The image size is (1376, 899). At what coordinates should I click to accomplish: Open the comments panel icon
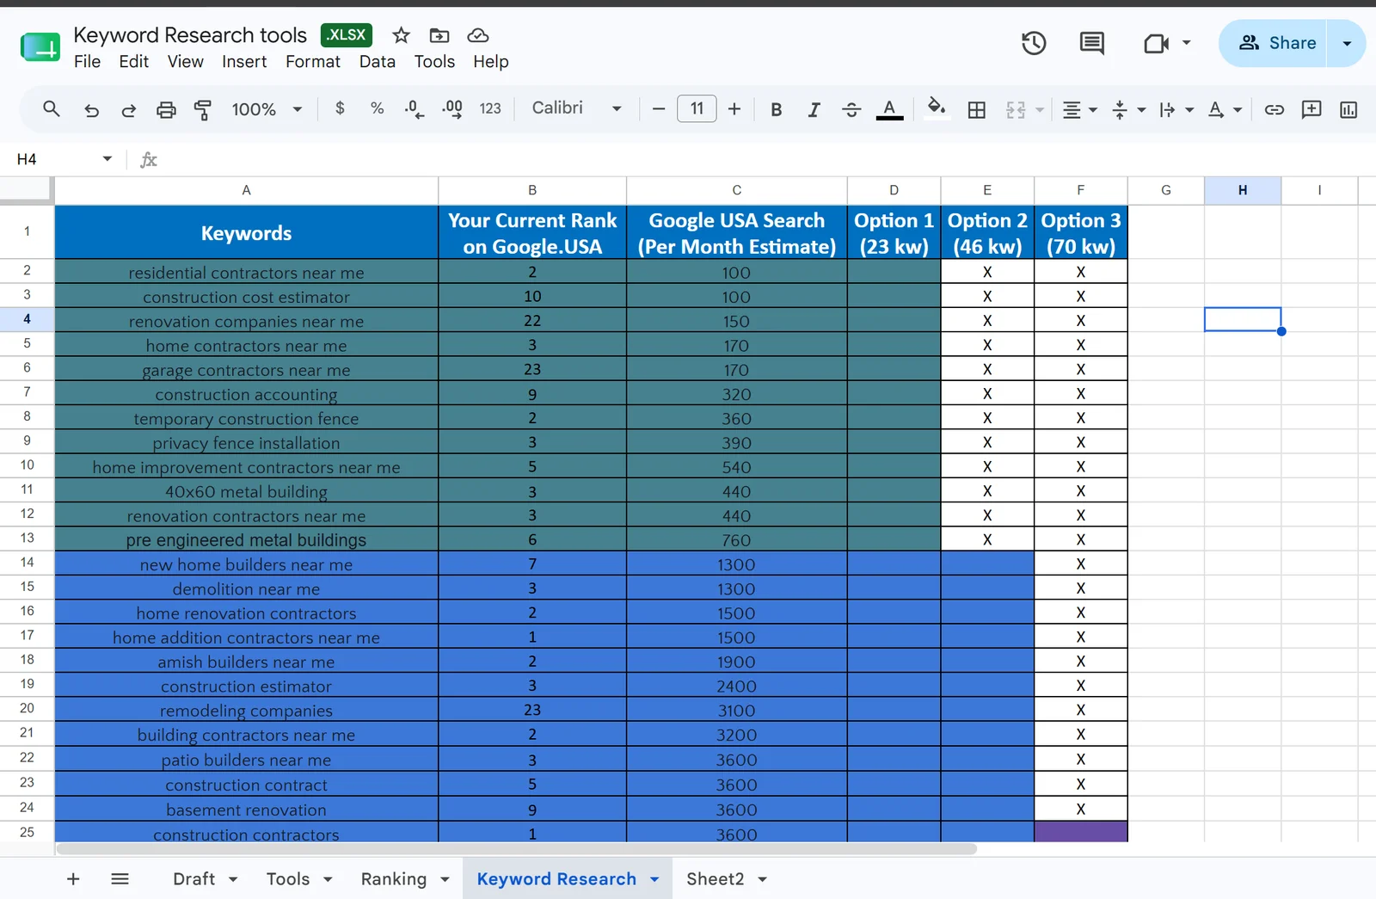tap(1092, 43)
